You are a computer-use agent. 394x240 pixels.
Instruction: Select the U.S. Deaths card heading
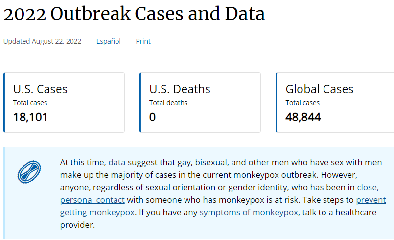click(180, 89)
